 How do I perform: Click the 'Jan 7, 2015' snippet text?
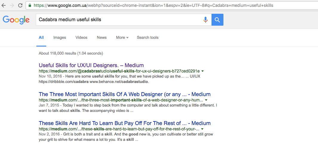click(49, 105)
